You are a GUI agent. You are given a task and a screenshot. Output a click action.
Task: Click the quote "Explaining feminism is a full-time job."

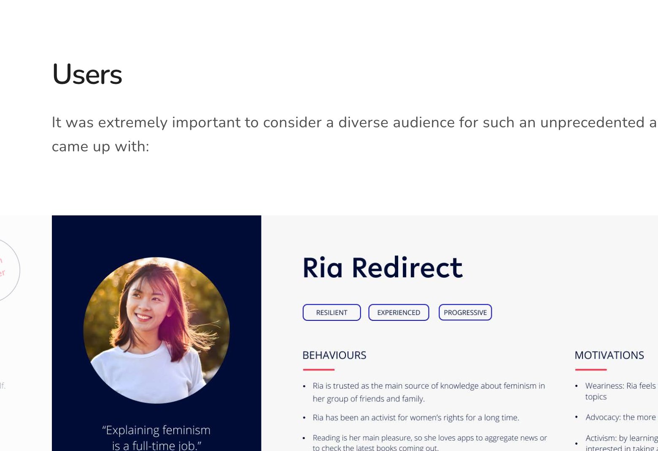click(x=156, y=438)
